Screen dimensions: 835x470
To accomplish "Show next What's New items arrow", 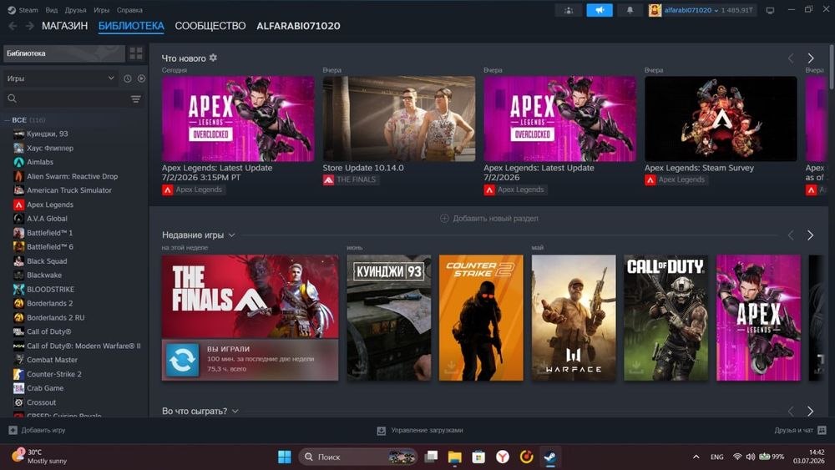I will tap(811, 58).
